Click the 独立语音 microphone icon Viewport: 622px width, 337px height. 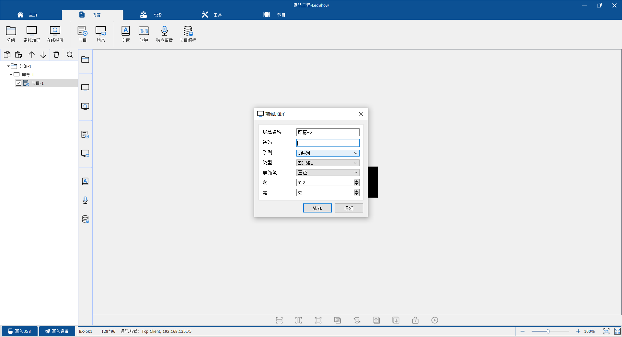(x=165, y=34)
